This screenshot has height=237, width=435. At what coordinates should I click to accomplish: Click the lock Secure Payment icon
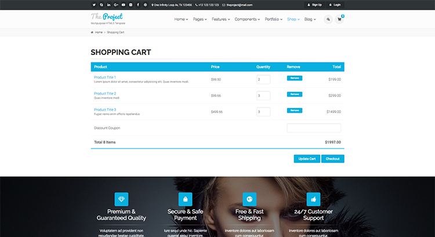point(186,199)
